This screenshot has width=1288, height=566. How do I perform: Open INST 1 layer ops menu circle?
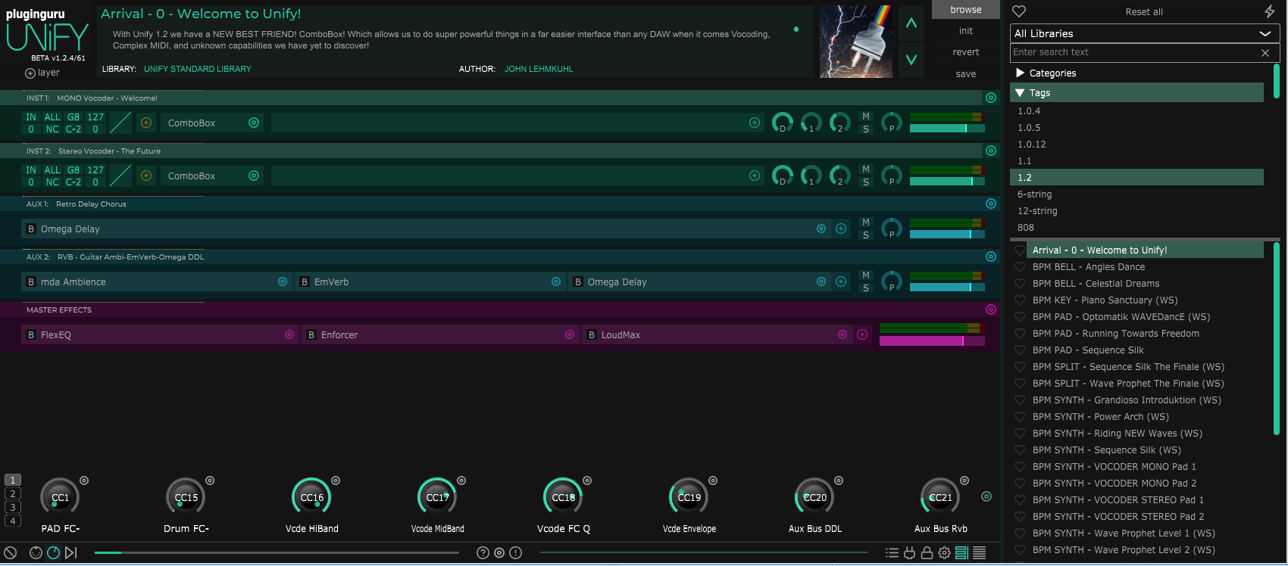point(991,98)
